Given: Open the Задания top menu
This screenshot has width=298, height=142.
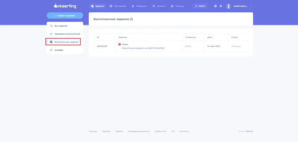Looking at the screenshot, I should [97, 6].
